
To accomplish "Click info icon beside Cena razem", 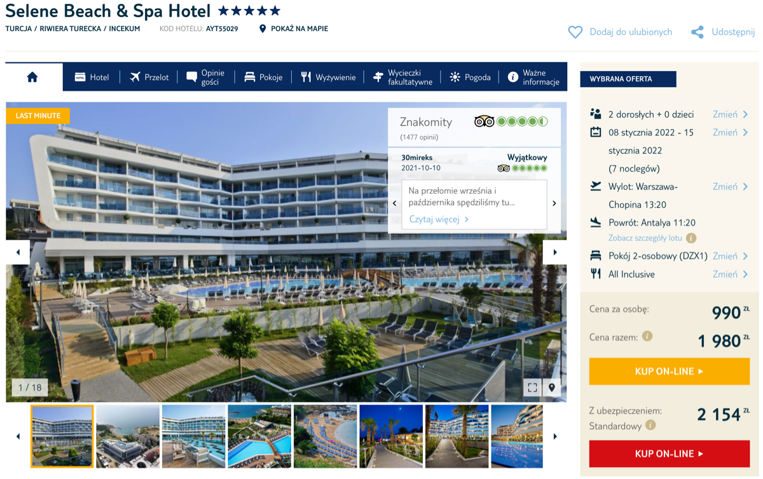I will pos(647,336).
